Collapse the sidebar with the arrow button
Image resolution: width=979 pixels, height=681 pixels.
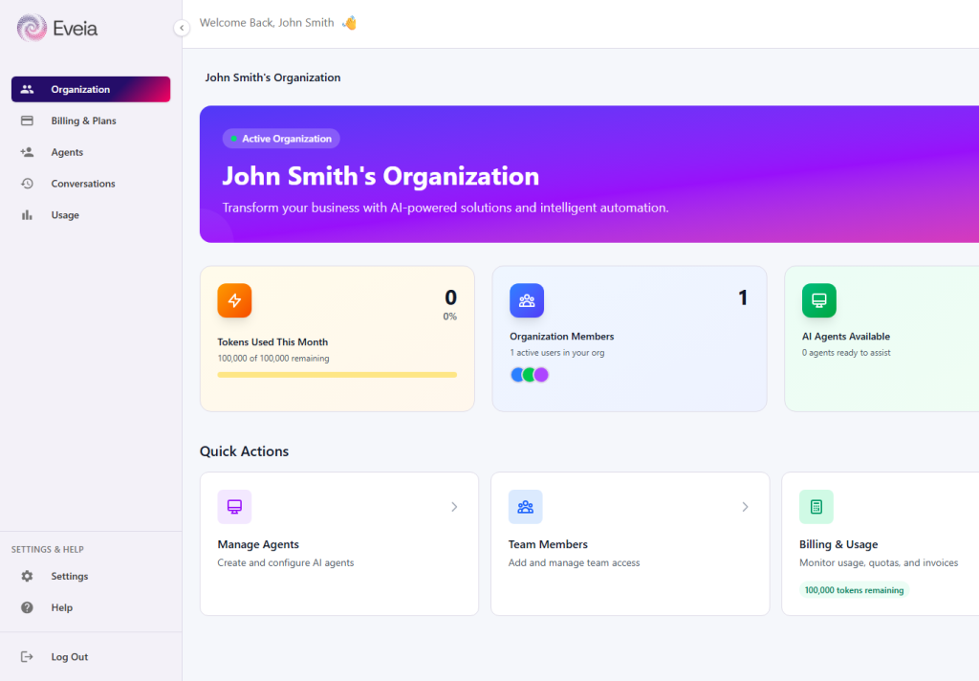182,29
